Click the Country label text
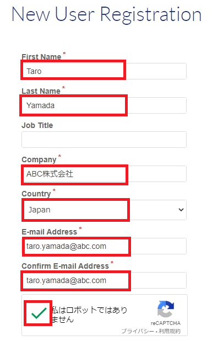 point(36,194)
